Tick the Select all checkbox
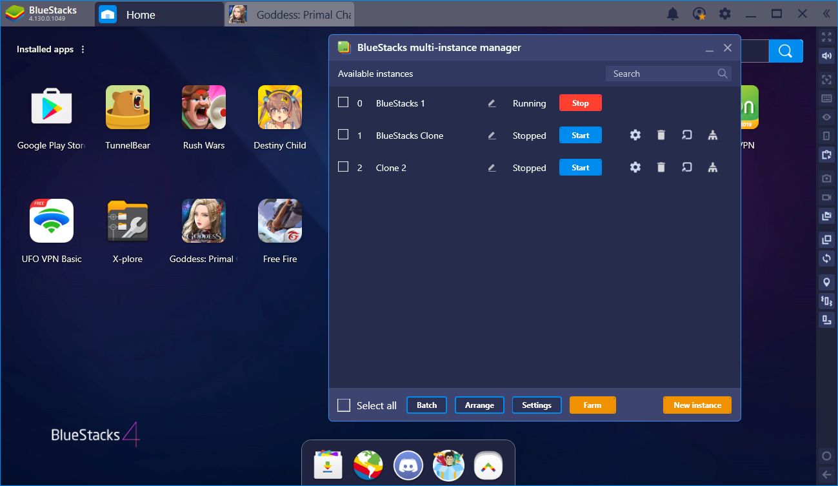The image size is (838, 486). (x=344, y=405)
